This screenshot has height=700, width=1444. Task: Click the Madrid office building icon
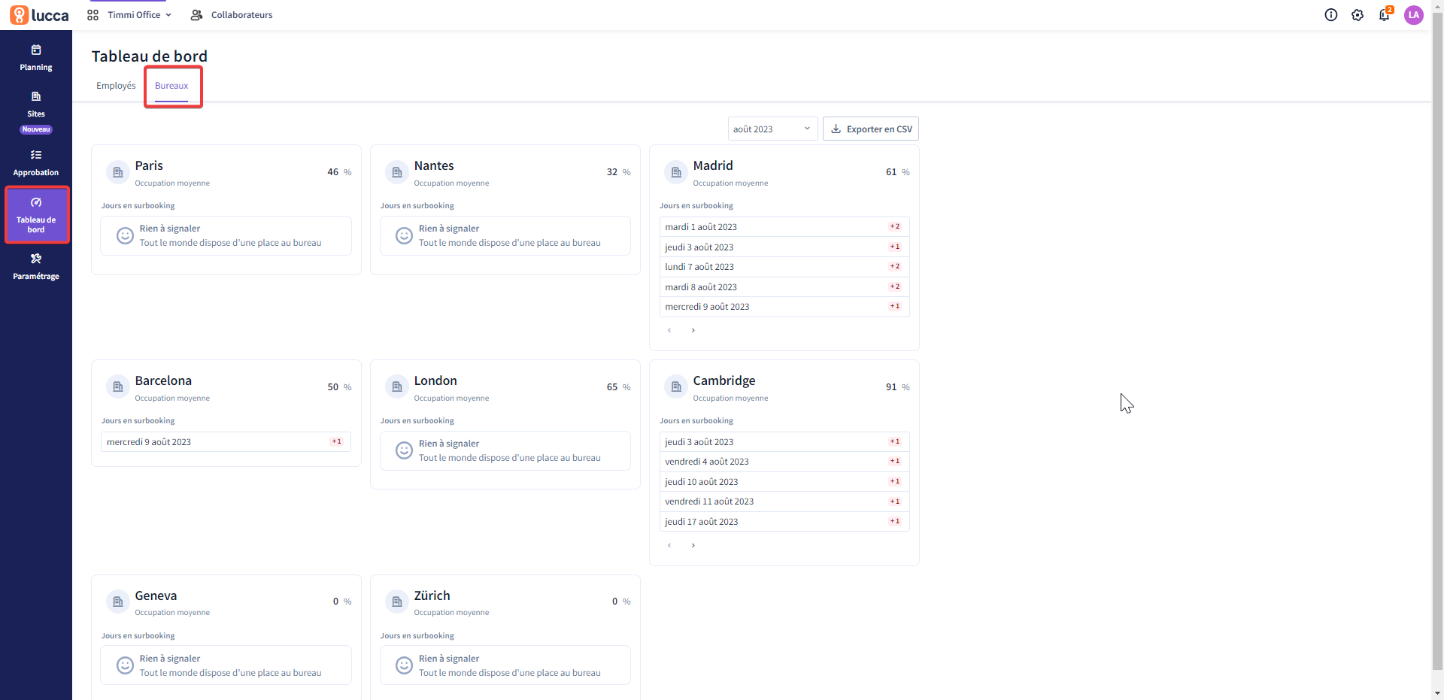pyautogui.click(x=676, y=172)
